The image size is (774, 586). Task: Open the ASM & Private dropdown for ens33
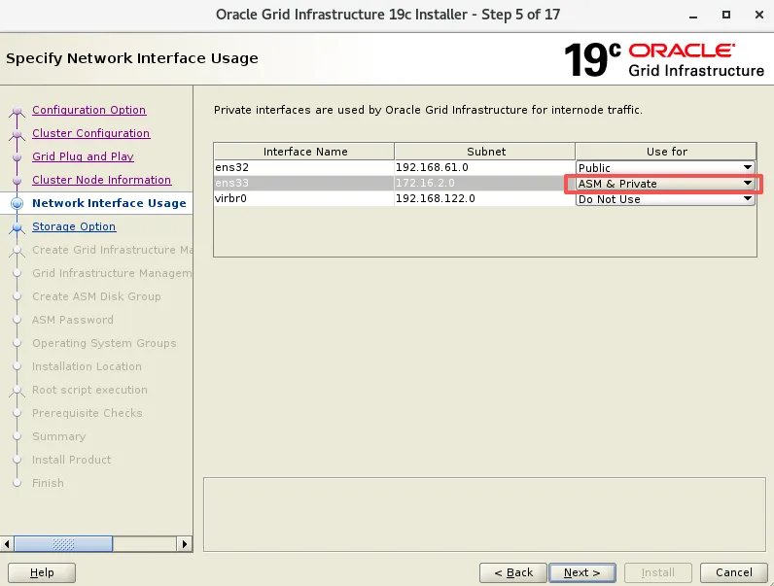(x=665, y=184)
